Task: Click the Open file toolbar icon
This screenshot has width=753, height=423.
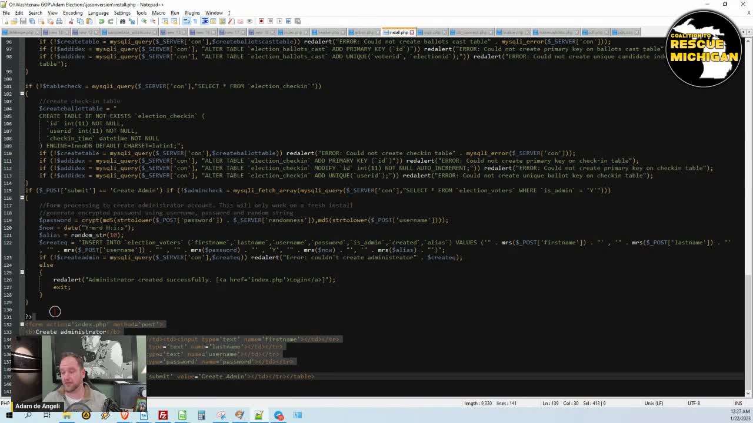Action: [x=14, y=21]
